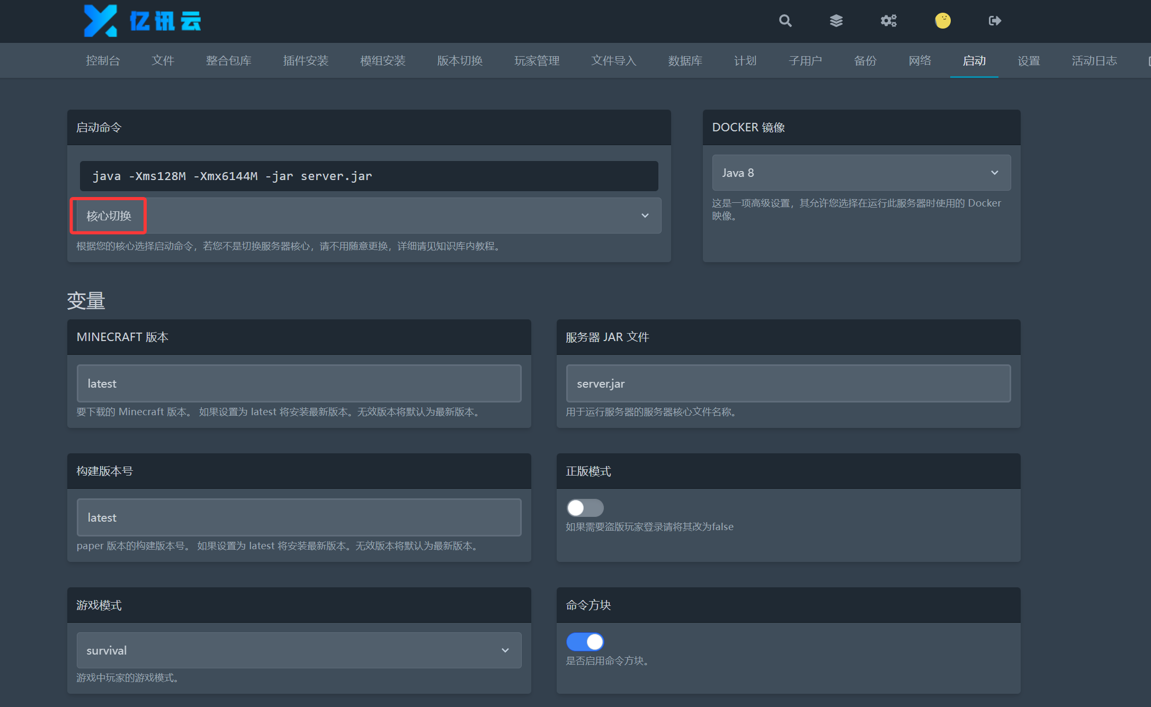
Task: Click the 服务器 JAR 文件 input field
Action: tap(788, 383)
